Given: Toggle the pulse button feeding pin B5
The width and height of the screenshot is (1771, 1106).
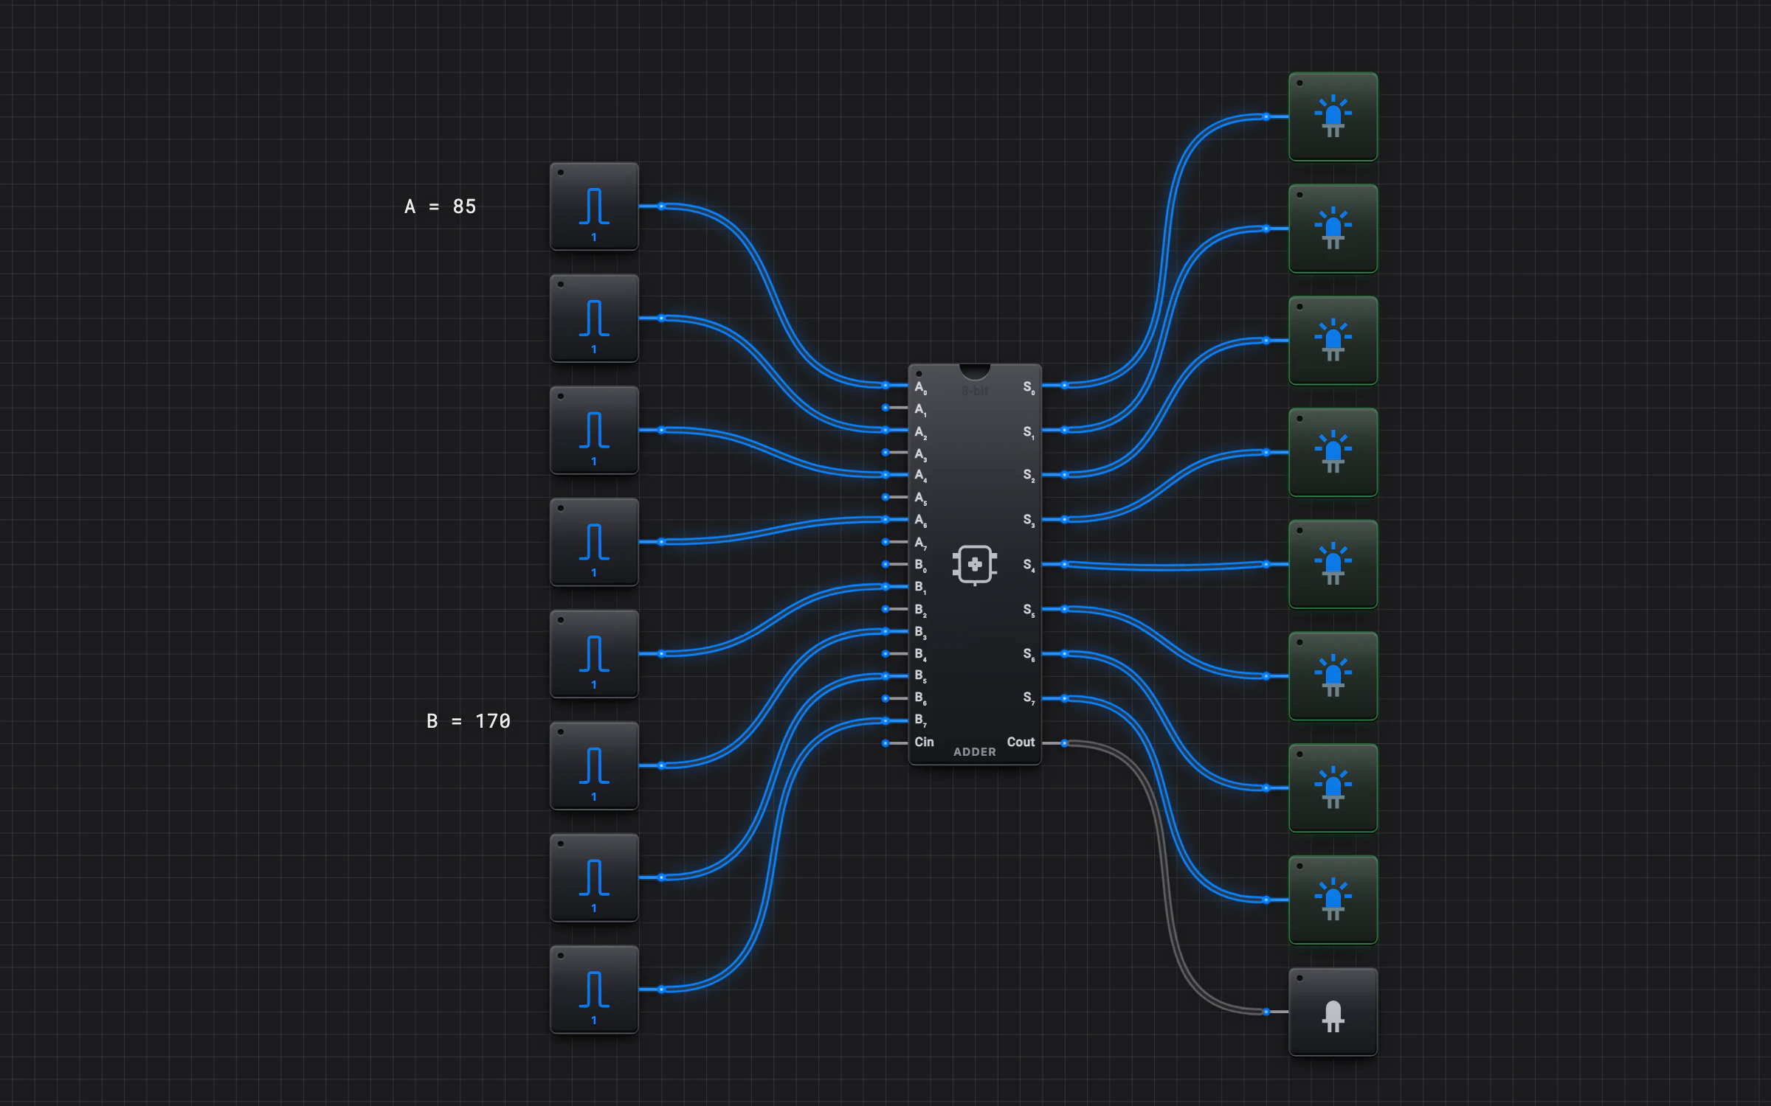Looking at the screenshot, I should (594, 877).
